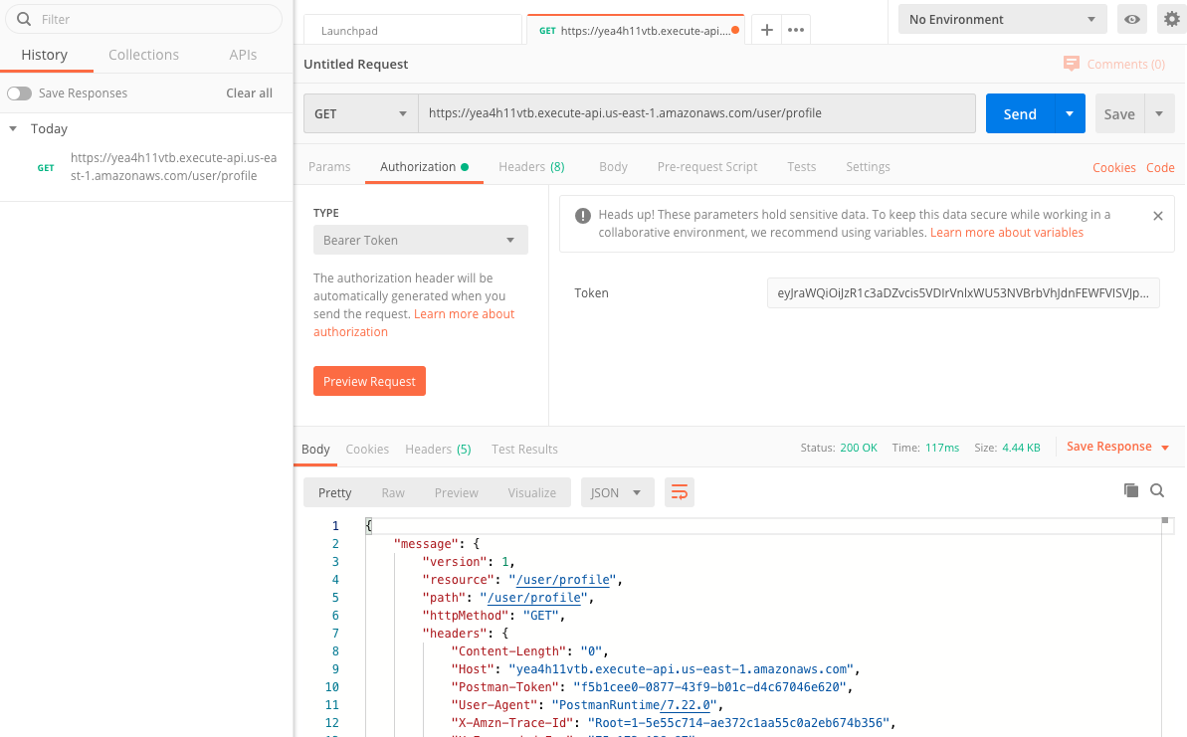Open the Comments panel icon
The width and height of the screenshot is (1187, 737).
pyautogui.click(x=1072, y=63)
